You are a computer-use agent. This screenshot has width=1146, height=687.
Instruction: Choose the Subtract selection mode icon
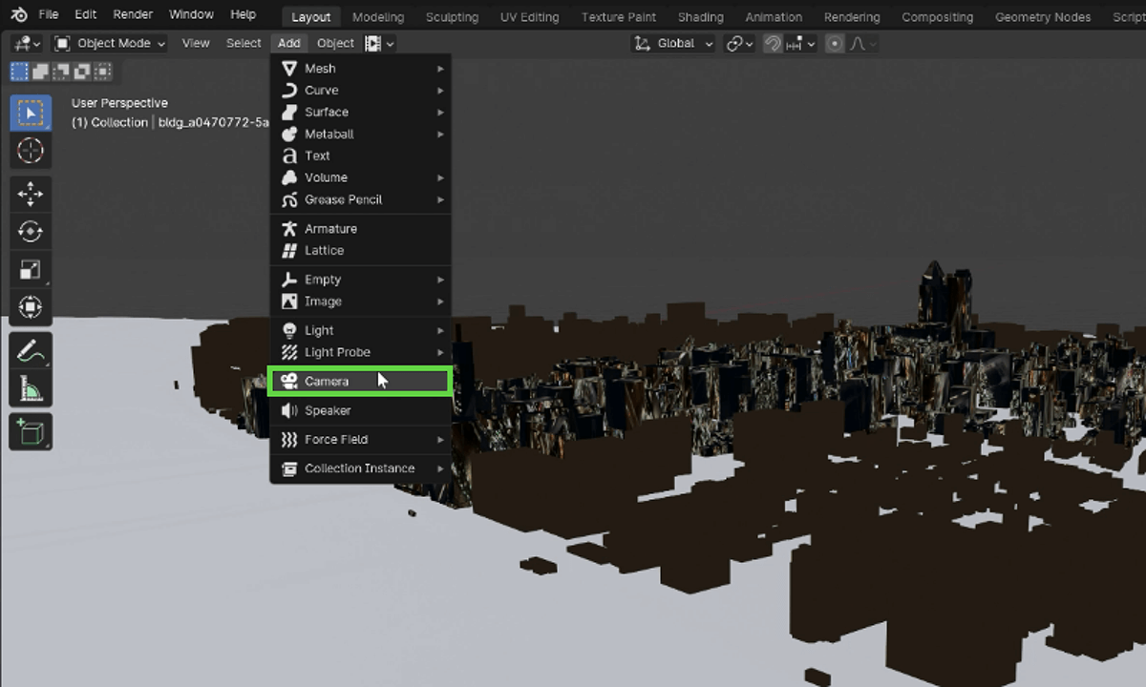point(61,71)
